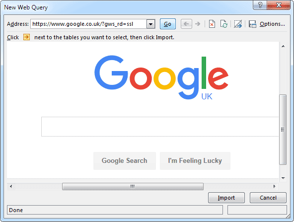Expand the Address dropdown list
This screenshot has width=294, height=222.
point(151,24)
